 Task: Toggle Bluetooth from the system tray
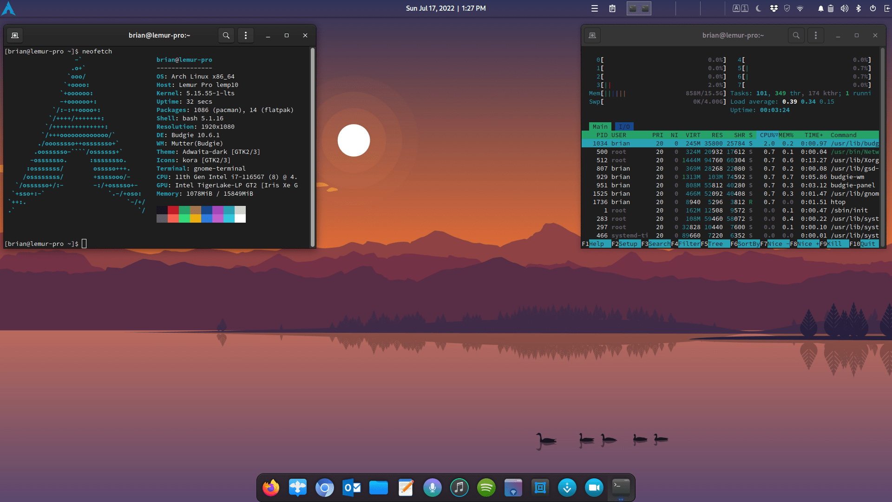859,8
